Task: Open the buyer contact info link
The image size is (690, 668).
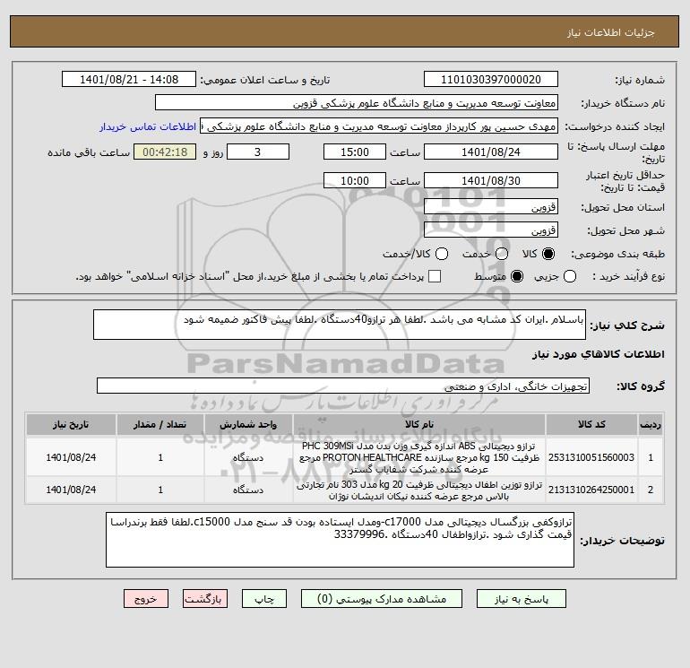Action: tap(148, 126)
